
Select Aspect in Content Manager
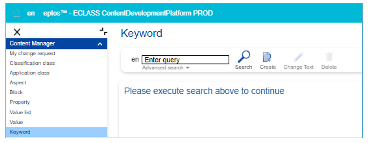tap(18, 83)
